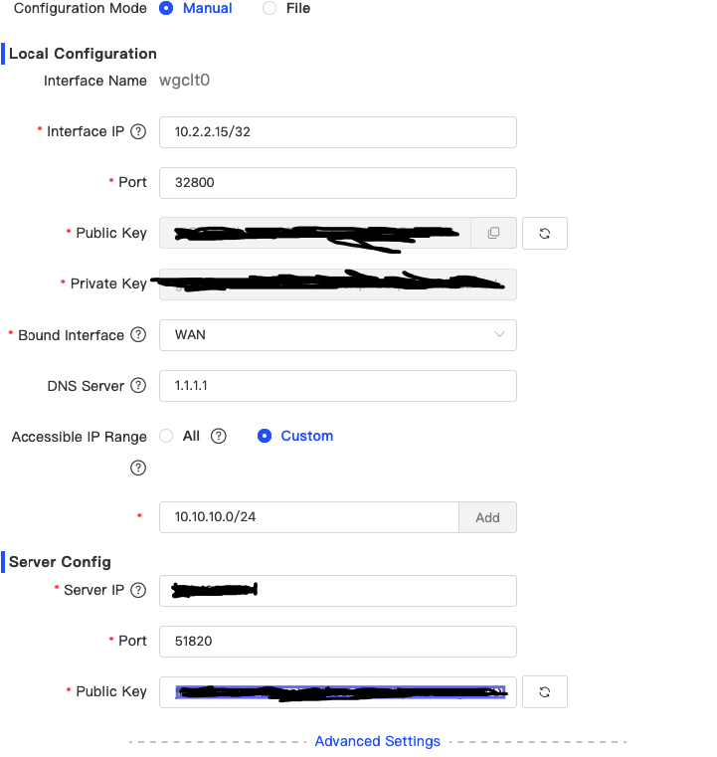Click Add button for IP range

coord(487,517)
